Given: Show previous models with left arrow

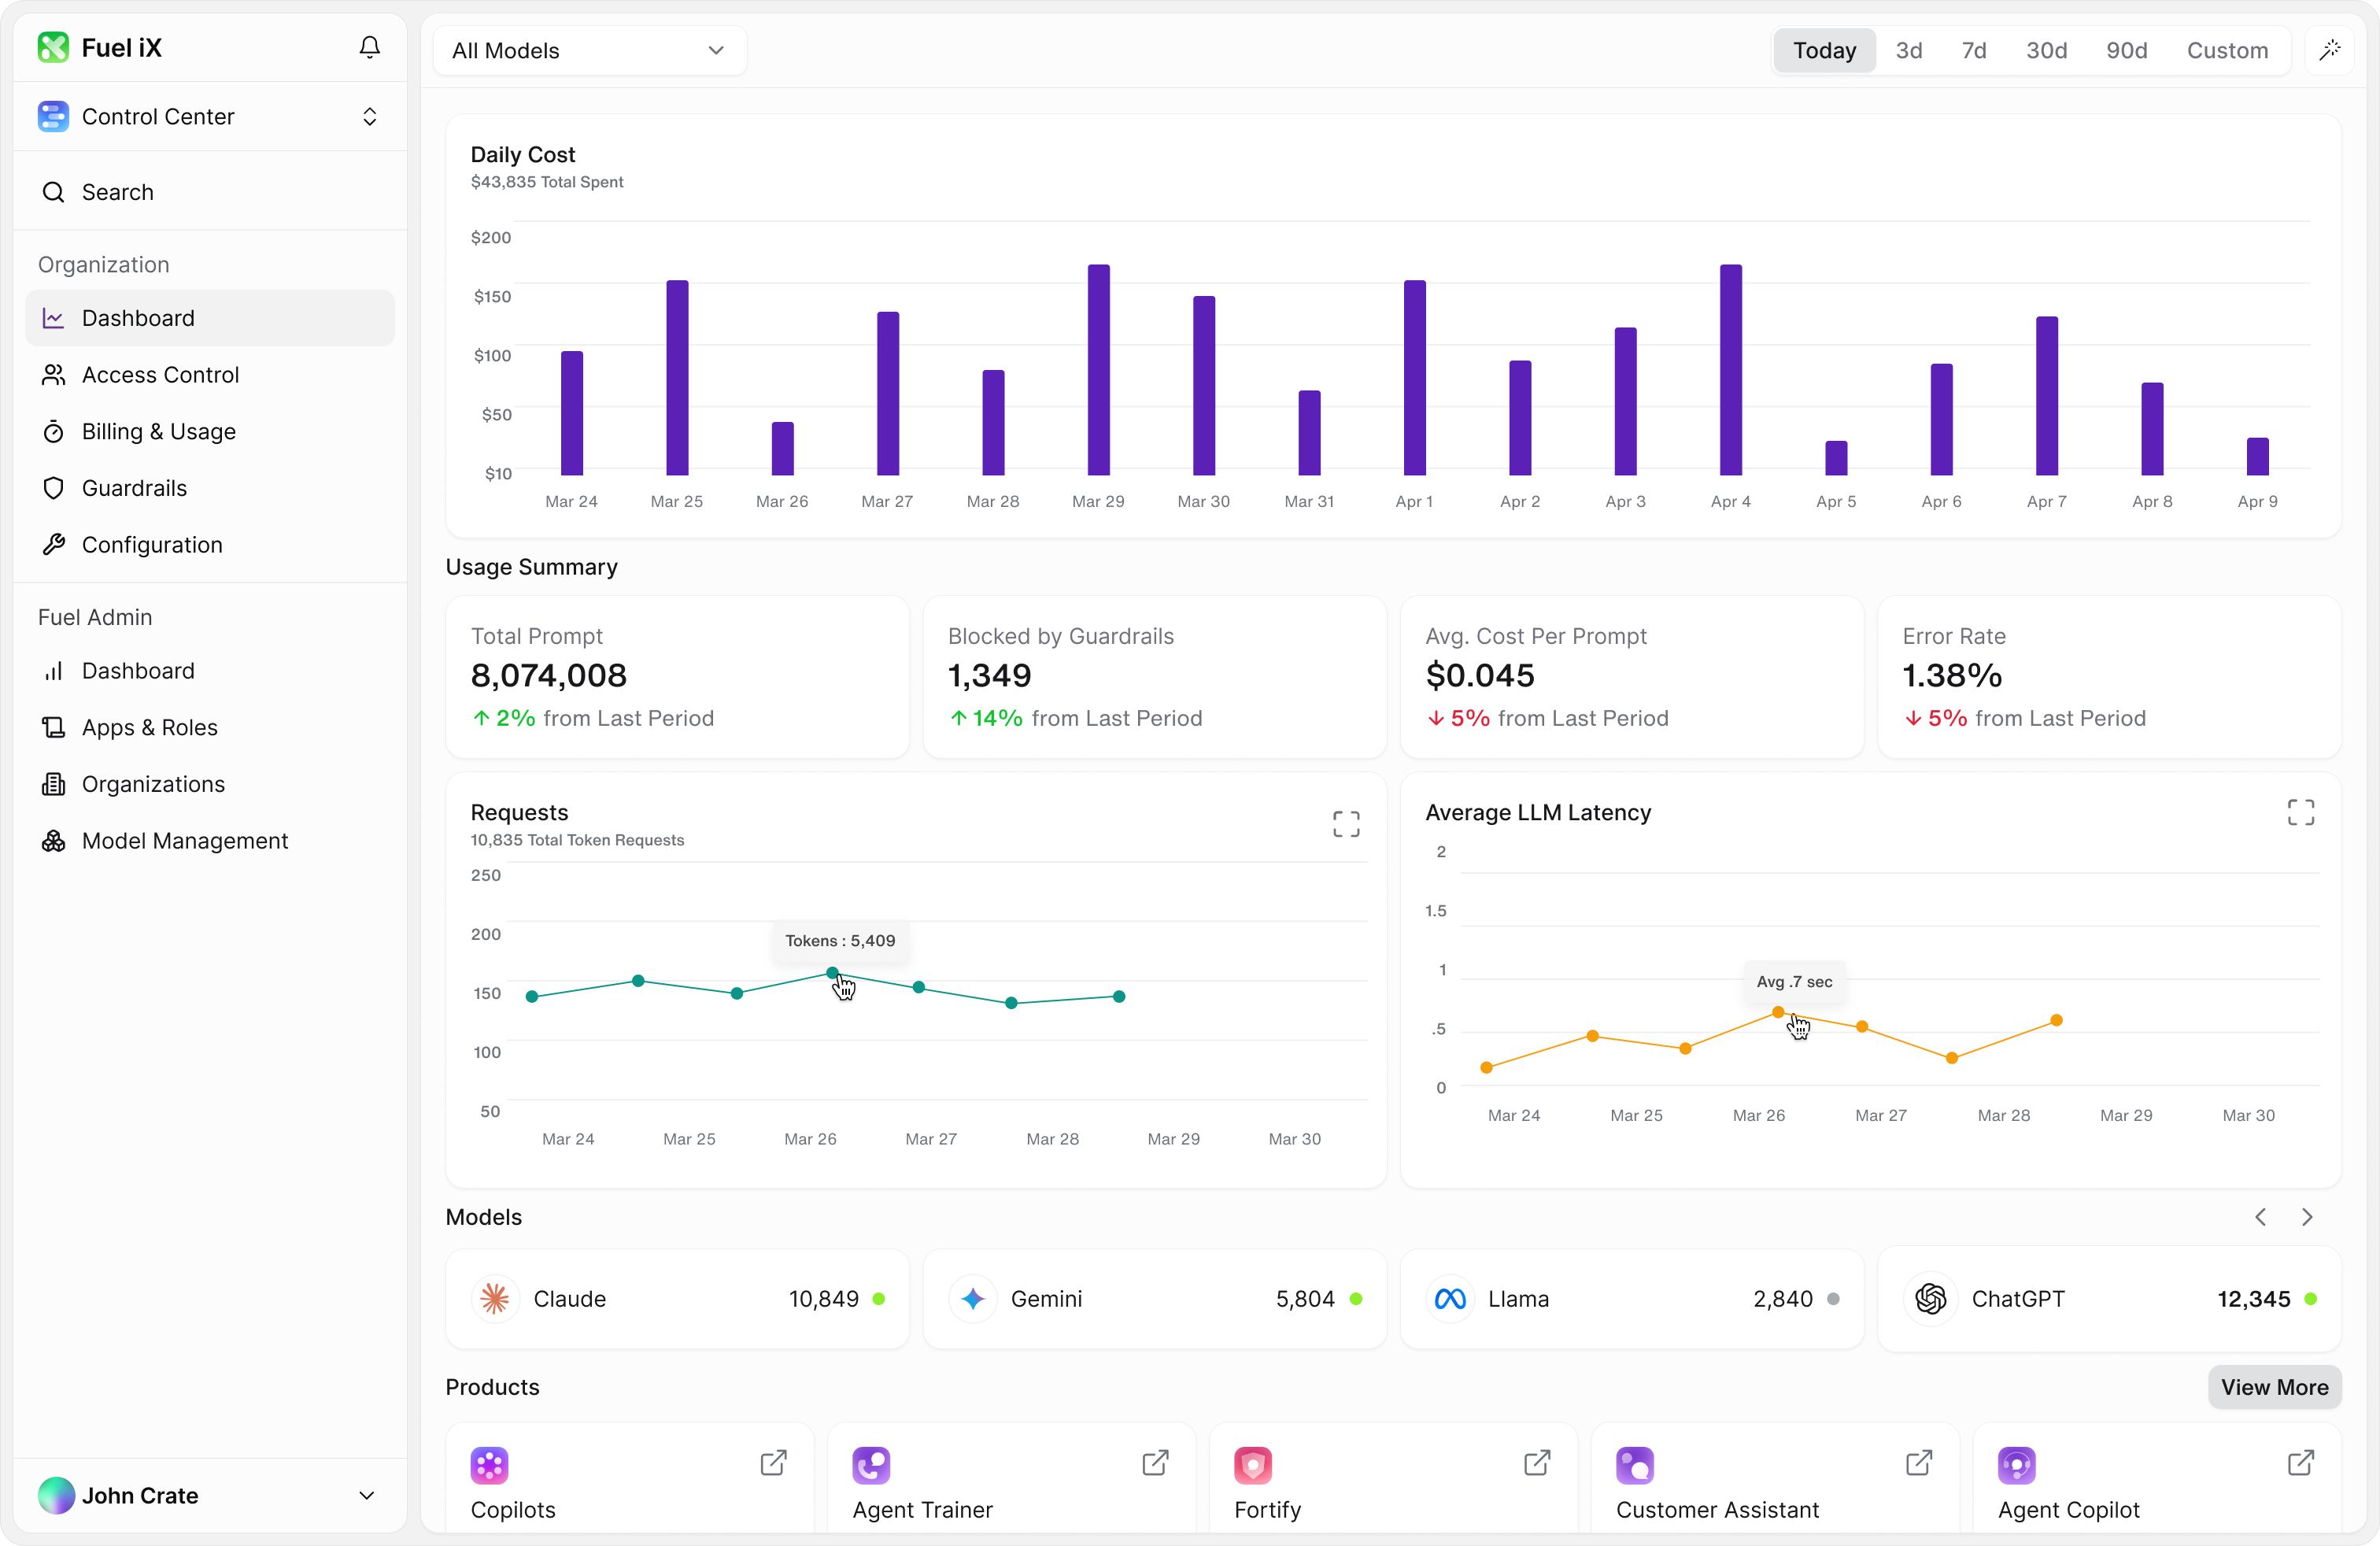Looking at the screenshot, I should (x=2260, y=1217).
